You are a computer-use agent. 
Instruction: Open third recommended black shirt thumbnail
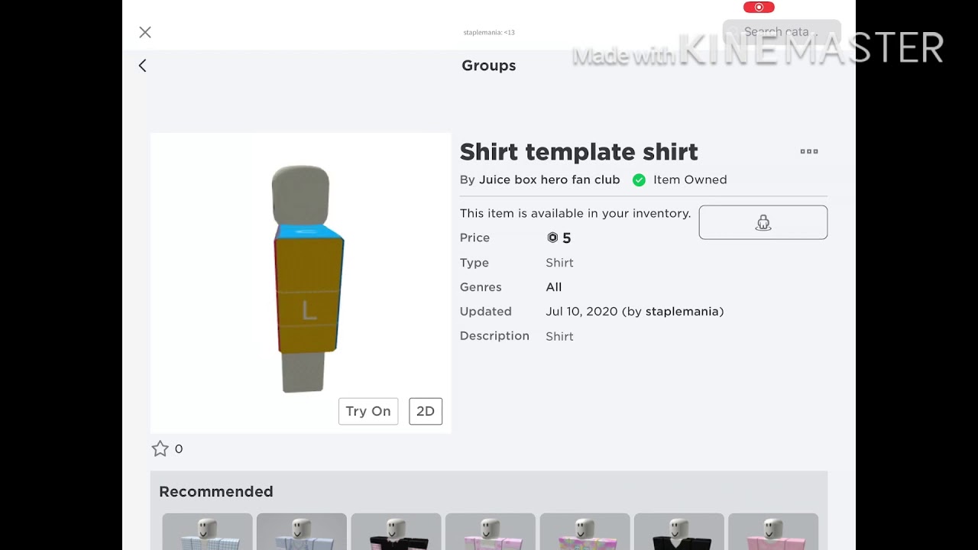coord(396,532)
